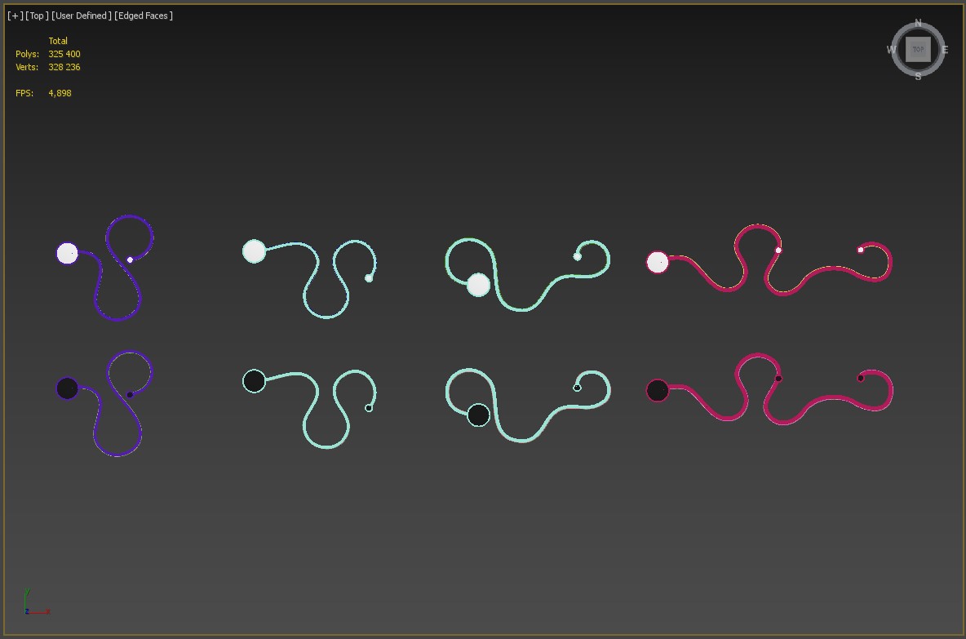Open the [Top] point-of-view viewport menu
Image resolution: width=966 pixels, height=639 pixels.
(37, 16)
